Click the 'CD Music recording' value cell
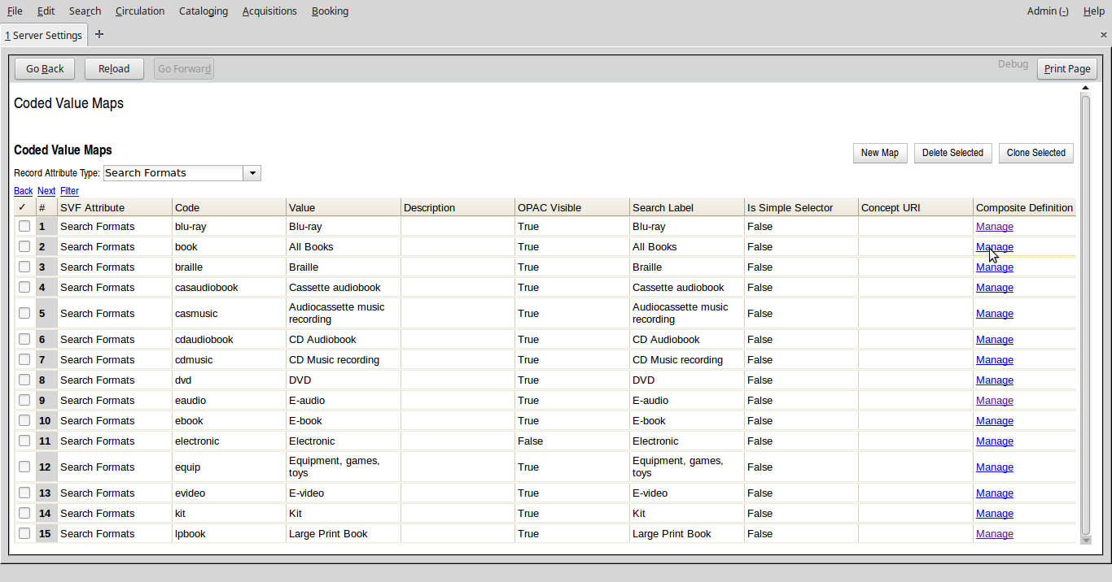The height and width of the screenshot is (582, 1112). 344,359
